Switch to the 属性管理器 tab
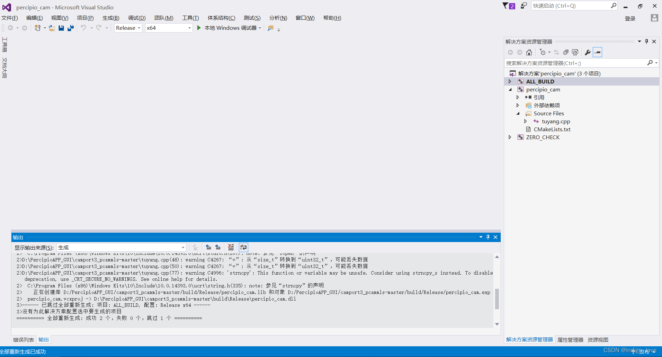This screenshot has width=662, height=357. coord(570,340)
